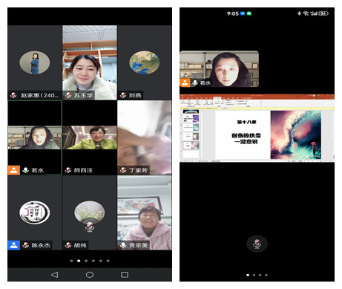Click green notification icon next to clock
Viewport: 342px width, 289px height.
click(249, 13)
